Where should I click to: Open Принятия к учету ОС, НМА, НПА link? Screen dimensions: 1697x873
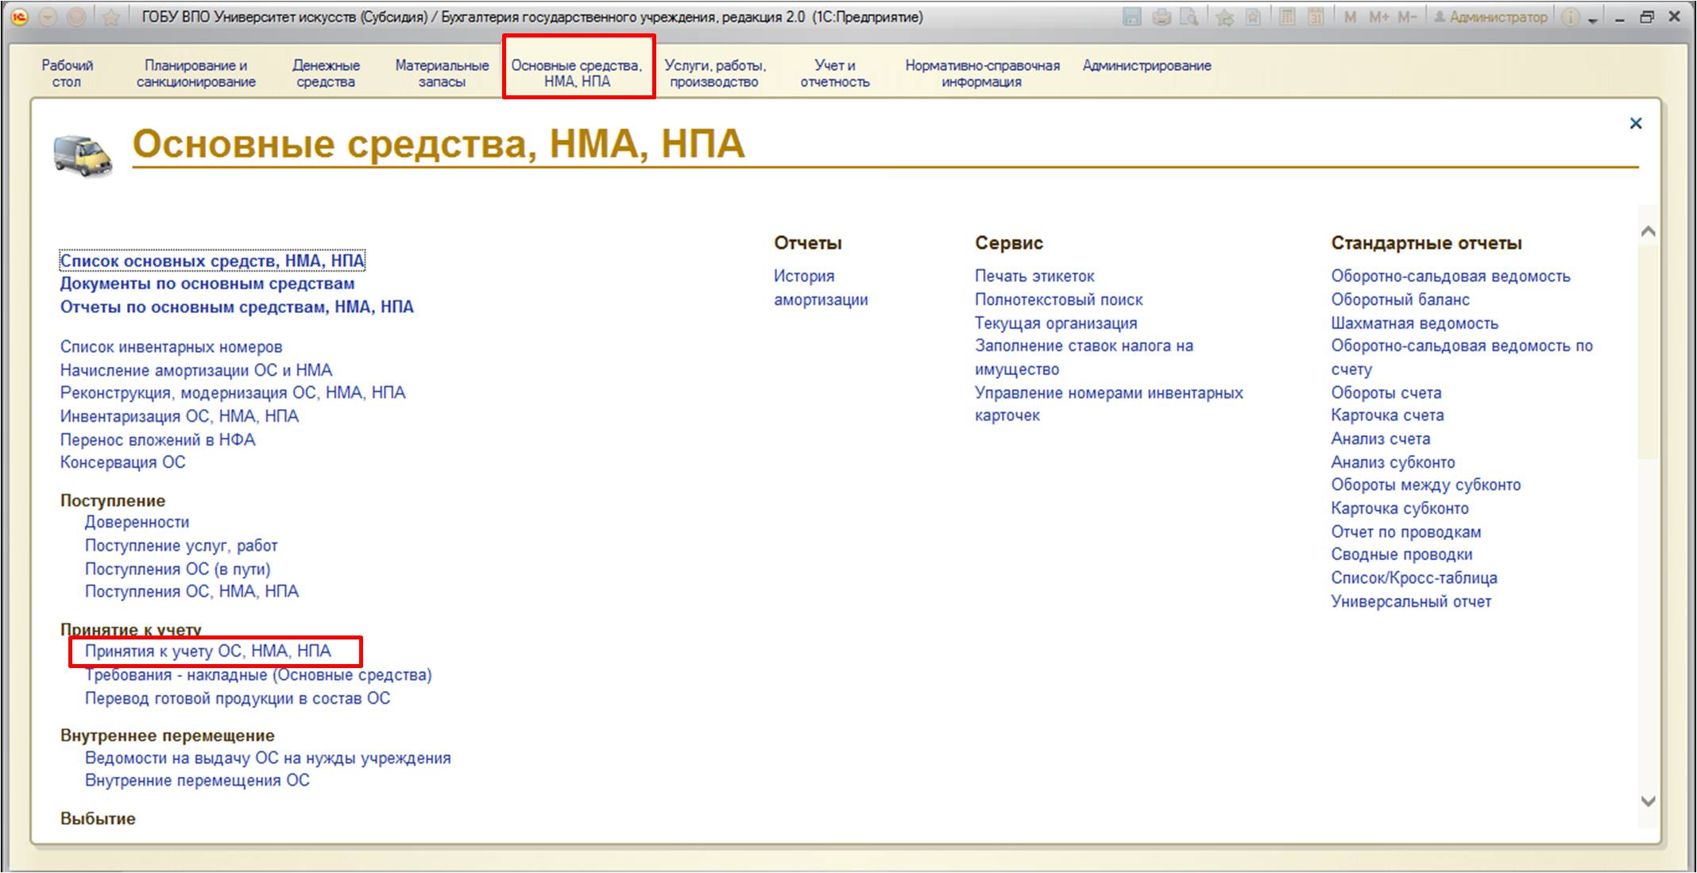point(208,651)
